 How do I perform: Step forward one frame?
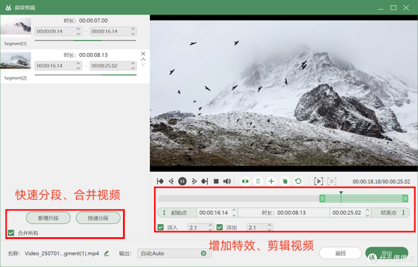pos(194,181)
